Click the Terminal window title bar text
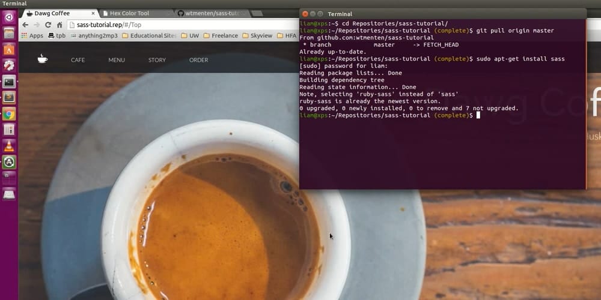 point(340,14)
